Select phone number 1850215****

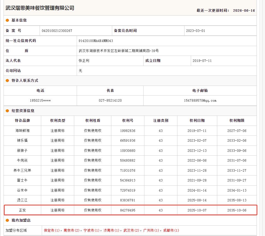coord(40,101)
